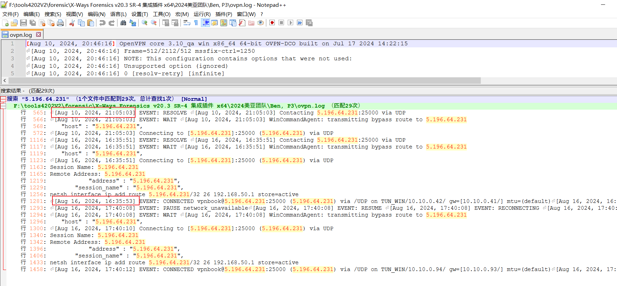617x286 pixels.
Task: Click the Paste clipboard icon
Action: click(91, 23)
